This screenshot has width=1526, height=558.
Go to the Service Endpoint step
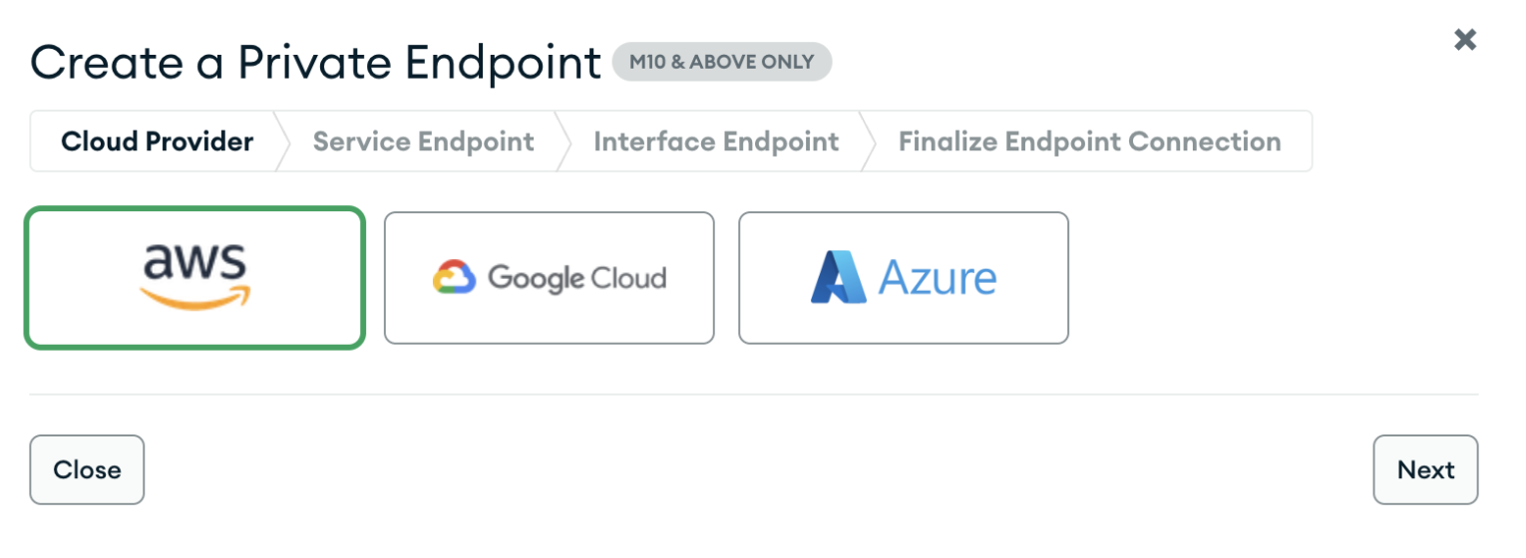point(424,141)
